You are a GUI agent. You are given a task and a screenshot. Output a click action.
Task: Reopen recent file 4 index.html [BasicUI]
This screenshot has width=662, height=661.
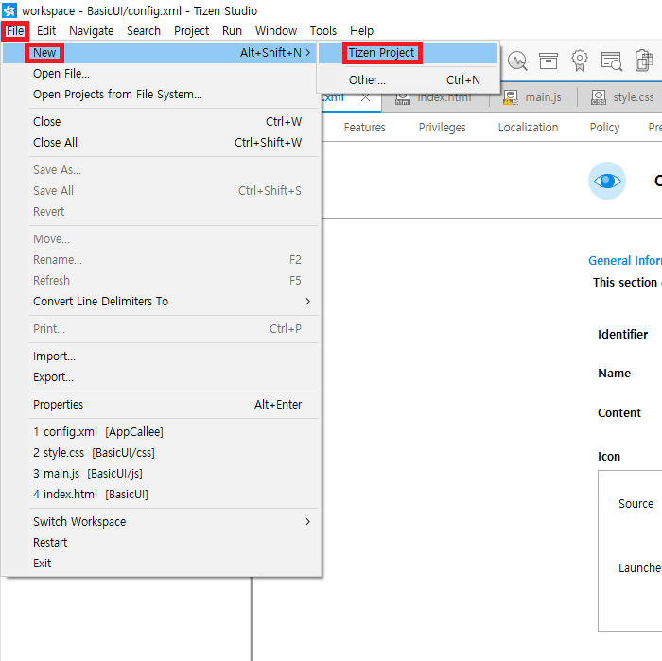pyautogui.click(x=161, y=494)
